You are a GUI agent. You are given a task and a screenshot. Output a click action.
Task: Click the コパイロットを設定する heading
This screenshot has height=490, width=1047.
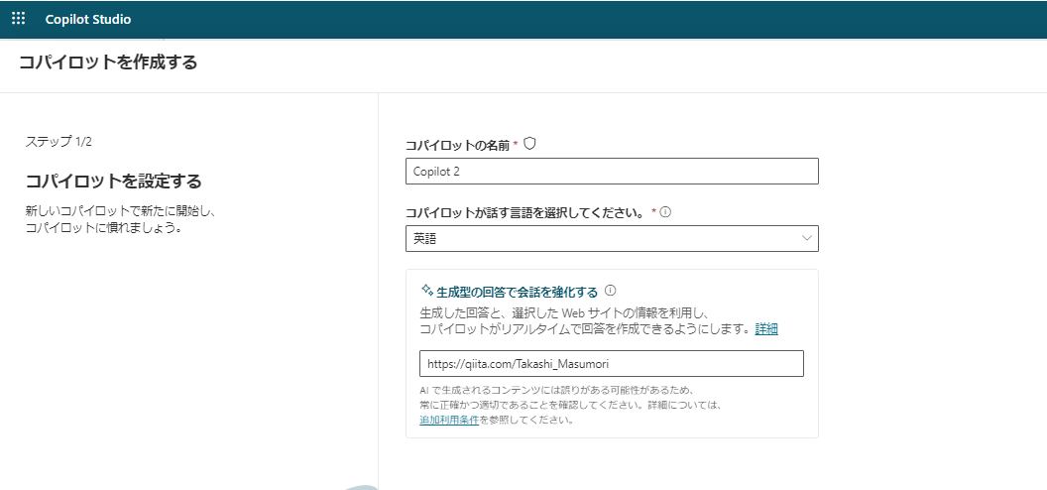pos(113,181)
